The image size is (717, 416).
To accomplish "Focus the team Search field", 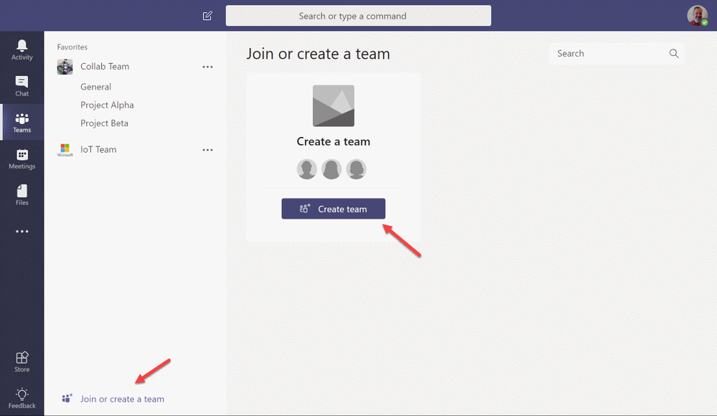I will tap(617, 54).
